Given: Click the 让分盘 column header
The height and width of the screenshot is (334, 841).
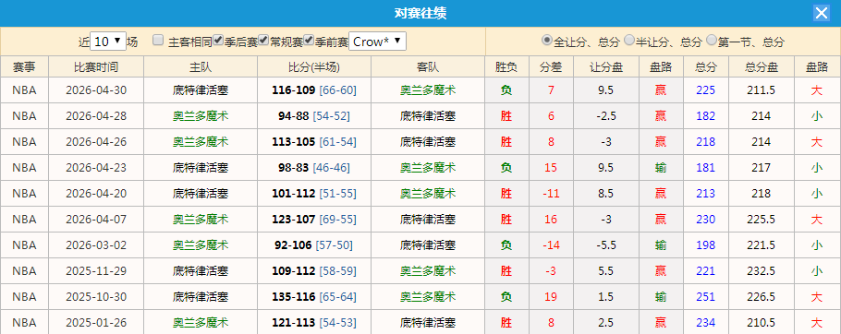Looking at the screenshot, I should point(606,67).
